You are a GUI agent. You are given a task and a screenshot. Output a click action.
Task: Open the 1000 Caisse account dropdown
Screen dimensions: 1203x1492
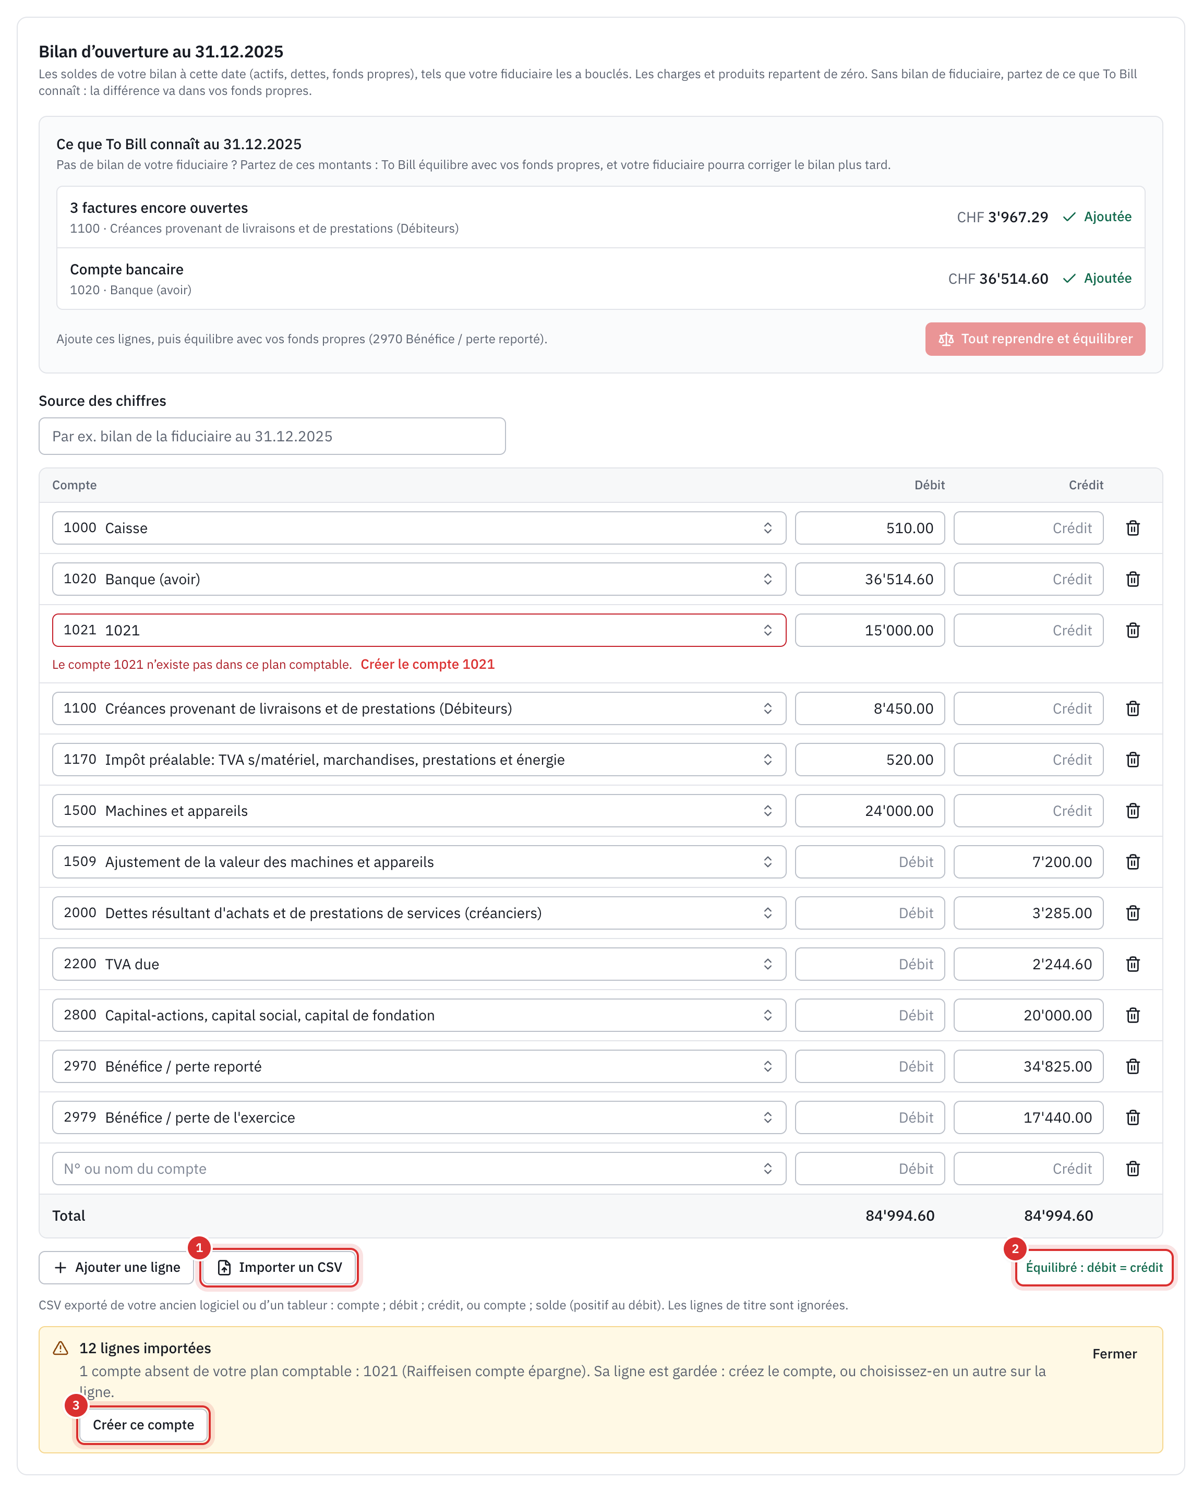pos(418,528)
